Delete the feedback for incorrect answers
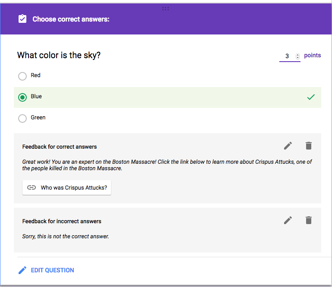The width and height of the screenshot is (332, 287). point(308,220)
